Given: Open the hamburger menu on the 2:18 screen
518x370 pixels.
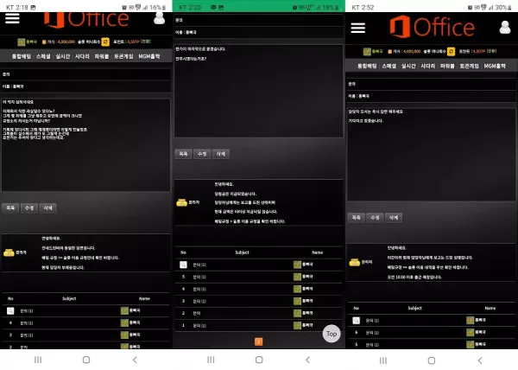Looking at the screenshot, I should point(12,18).
